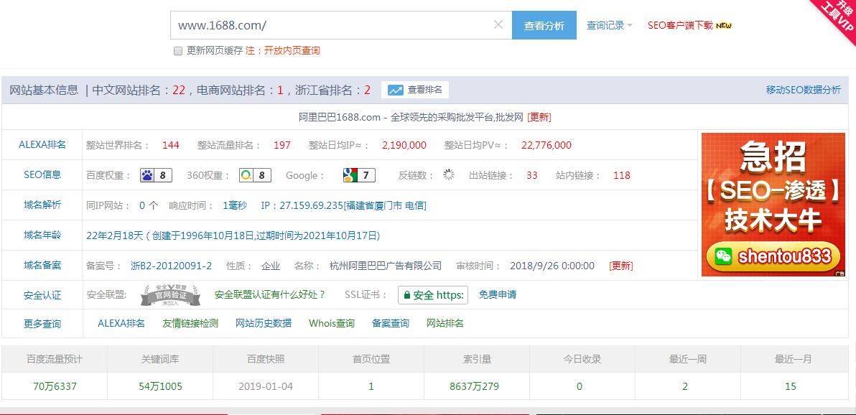The width and height of the screenshot is (856, 415).
Task: Click daily PV value 22,776,000
Action: coord(546,145)
